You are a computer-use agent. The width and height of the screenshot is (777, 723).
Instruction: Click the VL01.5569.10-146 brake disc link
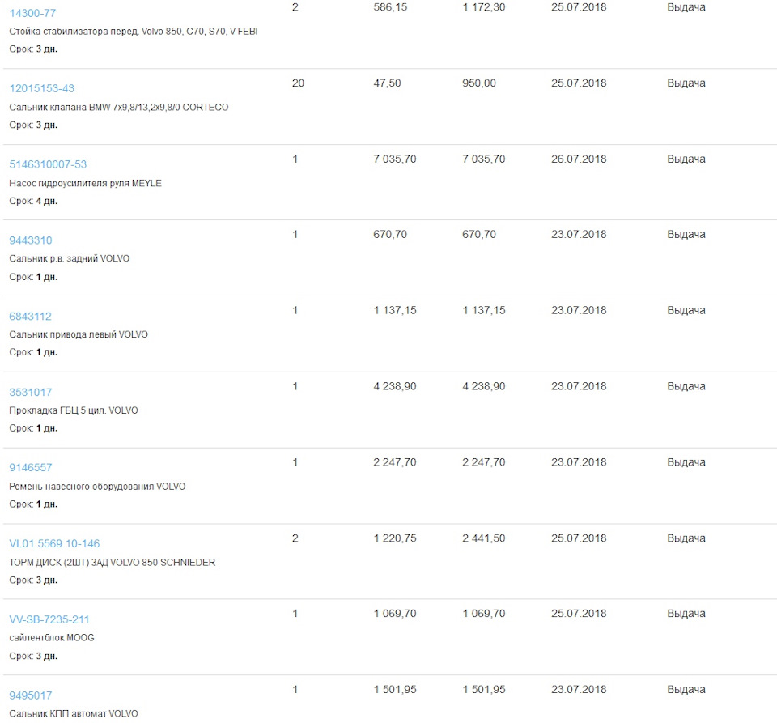coord(54,543)
